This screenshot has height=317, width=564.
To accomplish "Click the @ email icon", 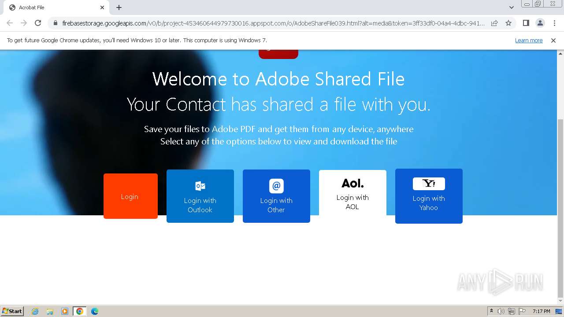I will (276, 186).
